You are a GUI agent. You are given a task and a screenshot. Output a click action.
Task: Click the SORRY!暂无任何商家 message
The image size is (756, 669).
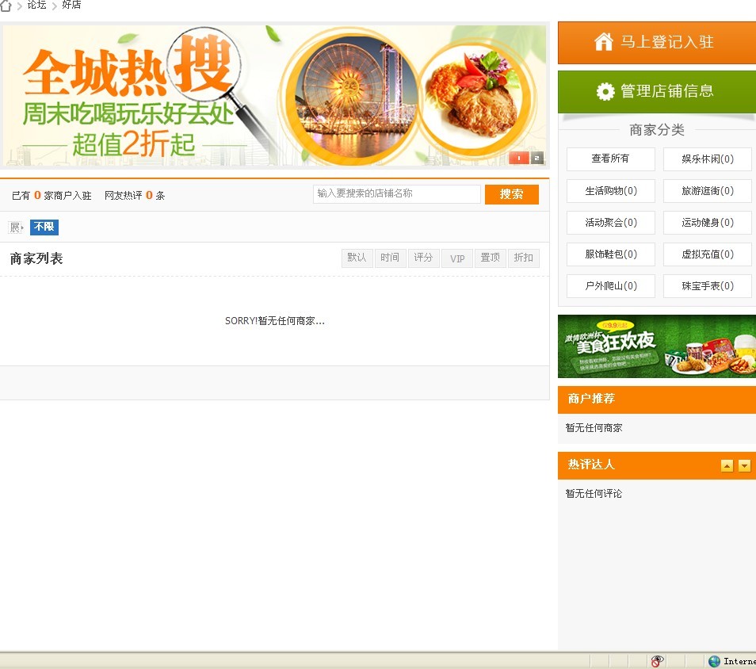(x=275, y=321)
